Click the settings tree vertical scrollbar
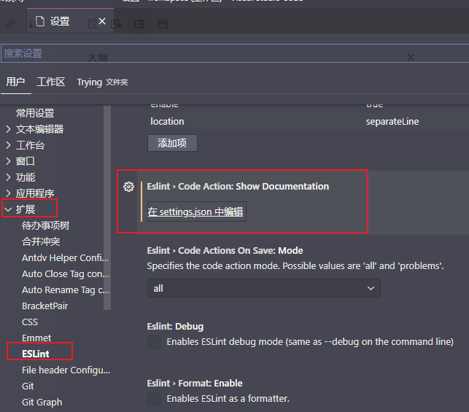 [107, 208]
